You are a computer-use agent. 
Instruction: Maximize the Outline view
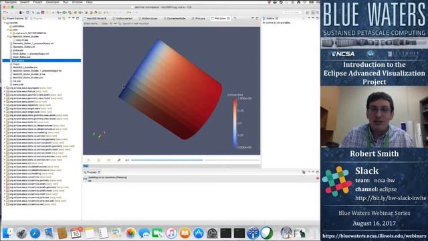pos(317,18)
